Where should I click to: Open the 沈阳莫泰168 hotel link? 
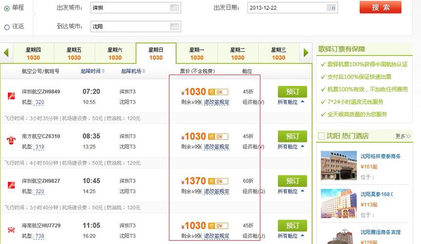377,194
